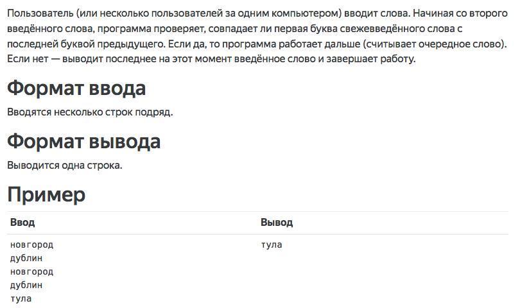This screenshot has width=520, height=308.
Task: Click the text "Вводятся несколько строк подряд."
Action: [91, 112]
